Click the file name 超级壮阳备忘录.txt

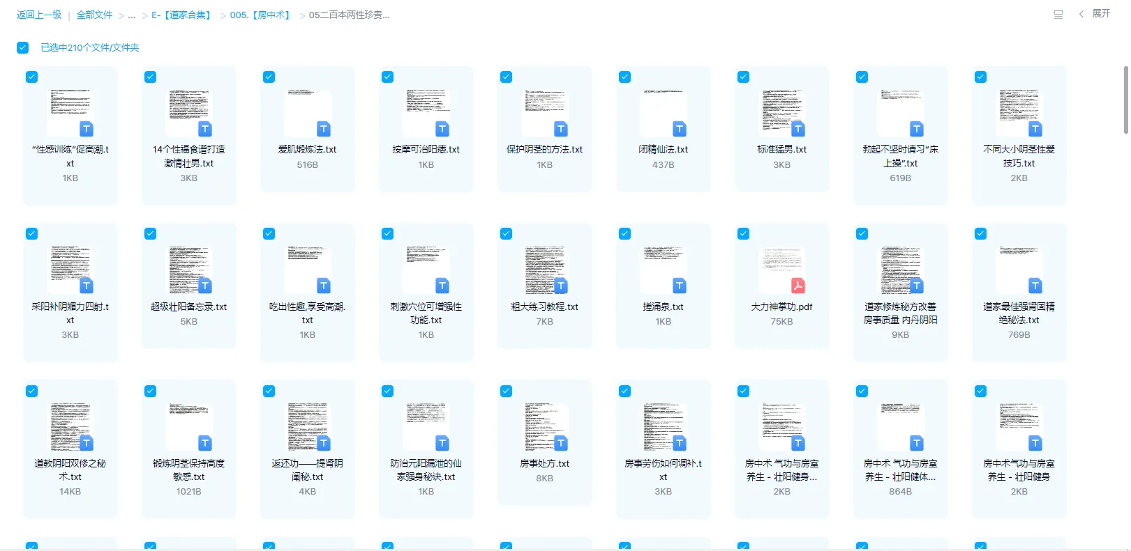[188, 306]
